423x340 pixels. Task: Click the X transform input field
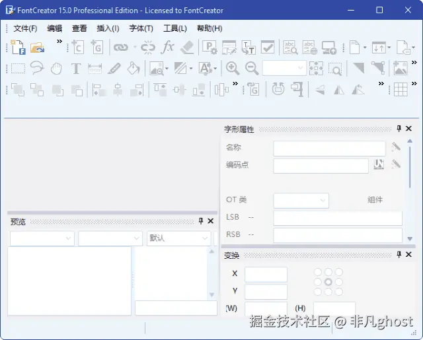click(266, 275)
